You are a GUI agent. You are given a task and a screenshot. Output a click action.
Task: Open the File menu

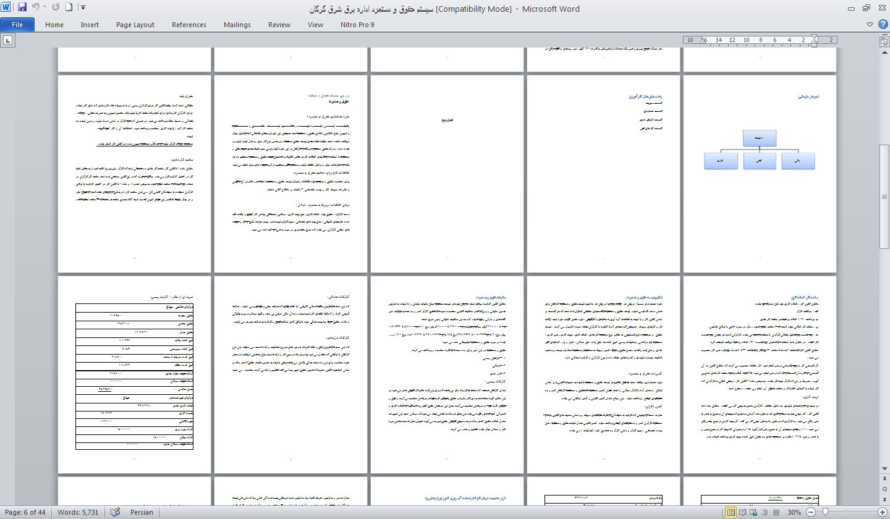(x=17, y=25)
